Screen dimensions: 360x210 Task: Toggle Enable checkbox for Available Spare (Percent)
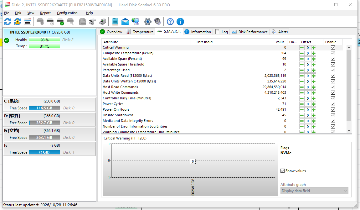point(333,59)
